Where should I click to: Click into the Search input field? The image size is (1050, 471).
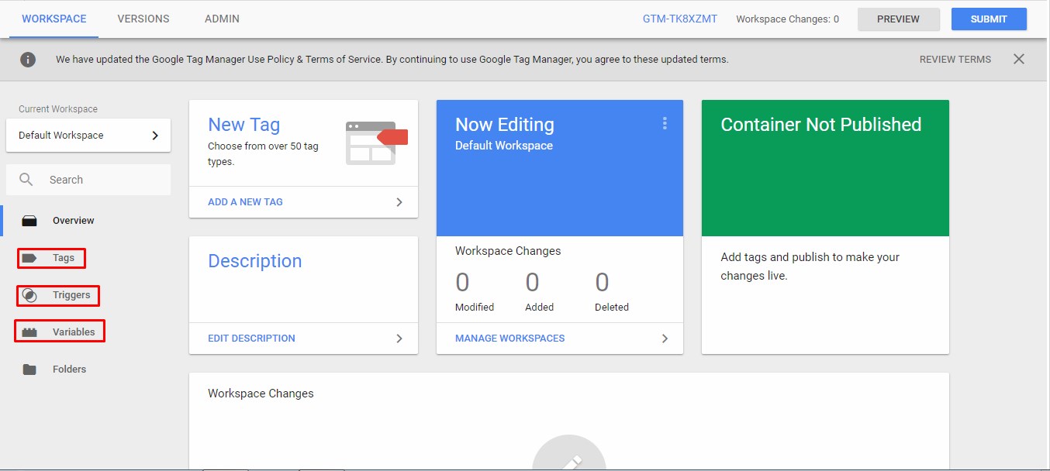pos(88,180)
